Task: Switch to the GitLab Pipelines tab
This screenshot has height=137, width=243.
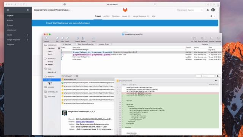Action: 115,16
